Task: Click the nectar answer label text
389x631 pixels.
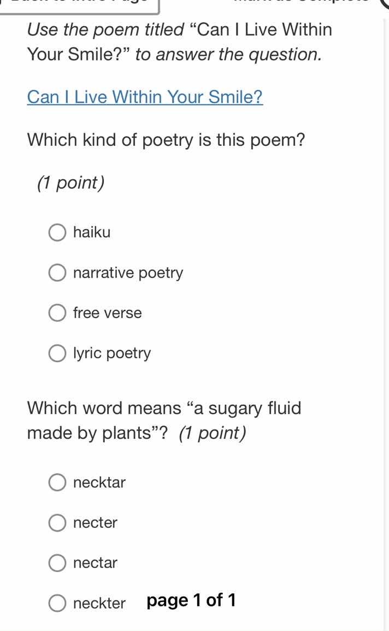Action: point(96,563)
